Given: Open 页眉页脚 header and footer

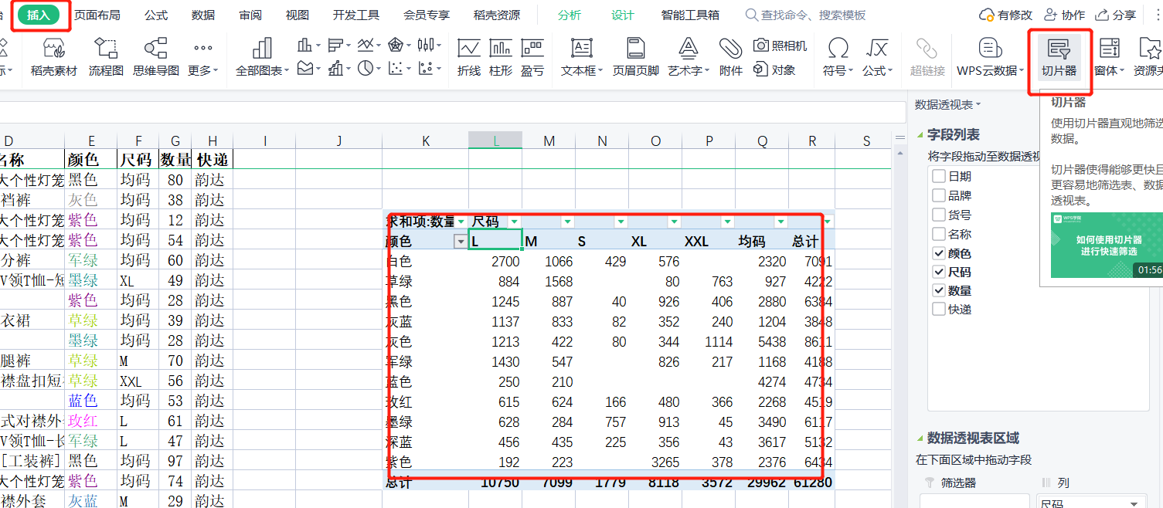Looking at the screenshot, I should click(x=635, y=57).
